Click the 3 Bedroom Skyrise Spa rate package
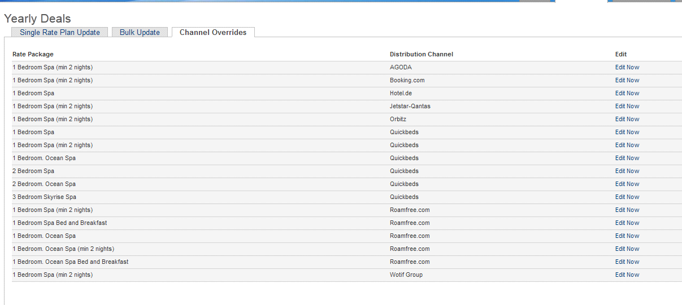 [x=44, y=197]
